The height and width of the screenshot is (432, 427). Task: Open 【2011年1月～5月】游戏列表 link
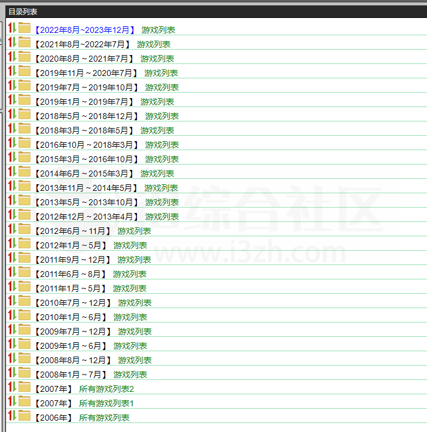[91, 288]
